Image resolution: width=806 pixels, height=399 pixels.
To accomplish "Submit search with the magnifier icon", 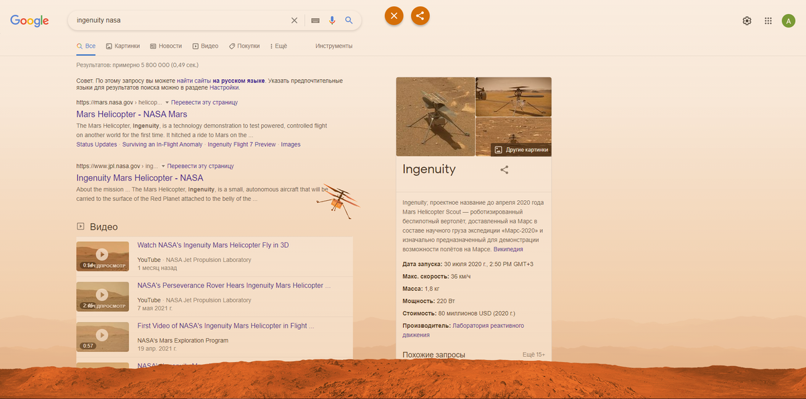I will pyautogui.click(x=349, y=20).
